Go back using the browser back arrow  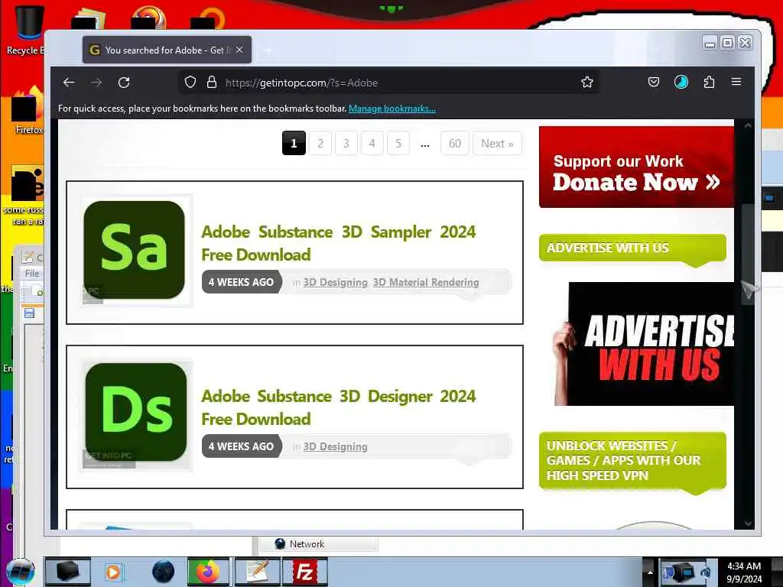[69, 83]
